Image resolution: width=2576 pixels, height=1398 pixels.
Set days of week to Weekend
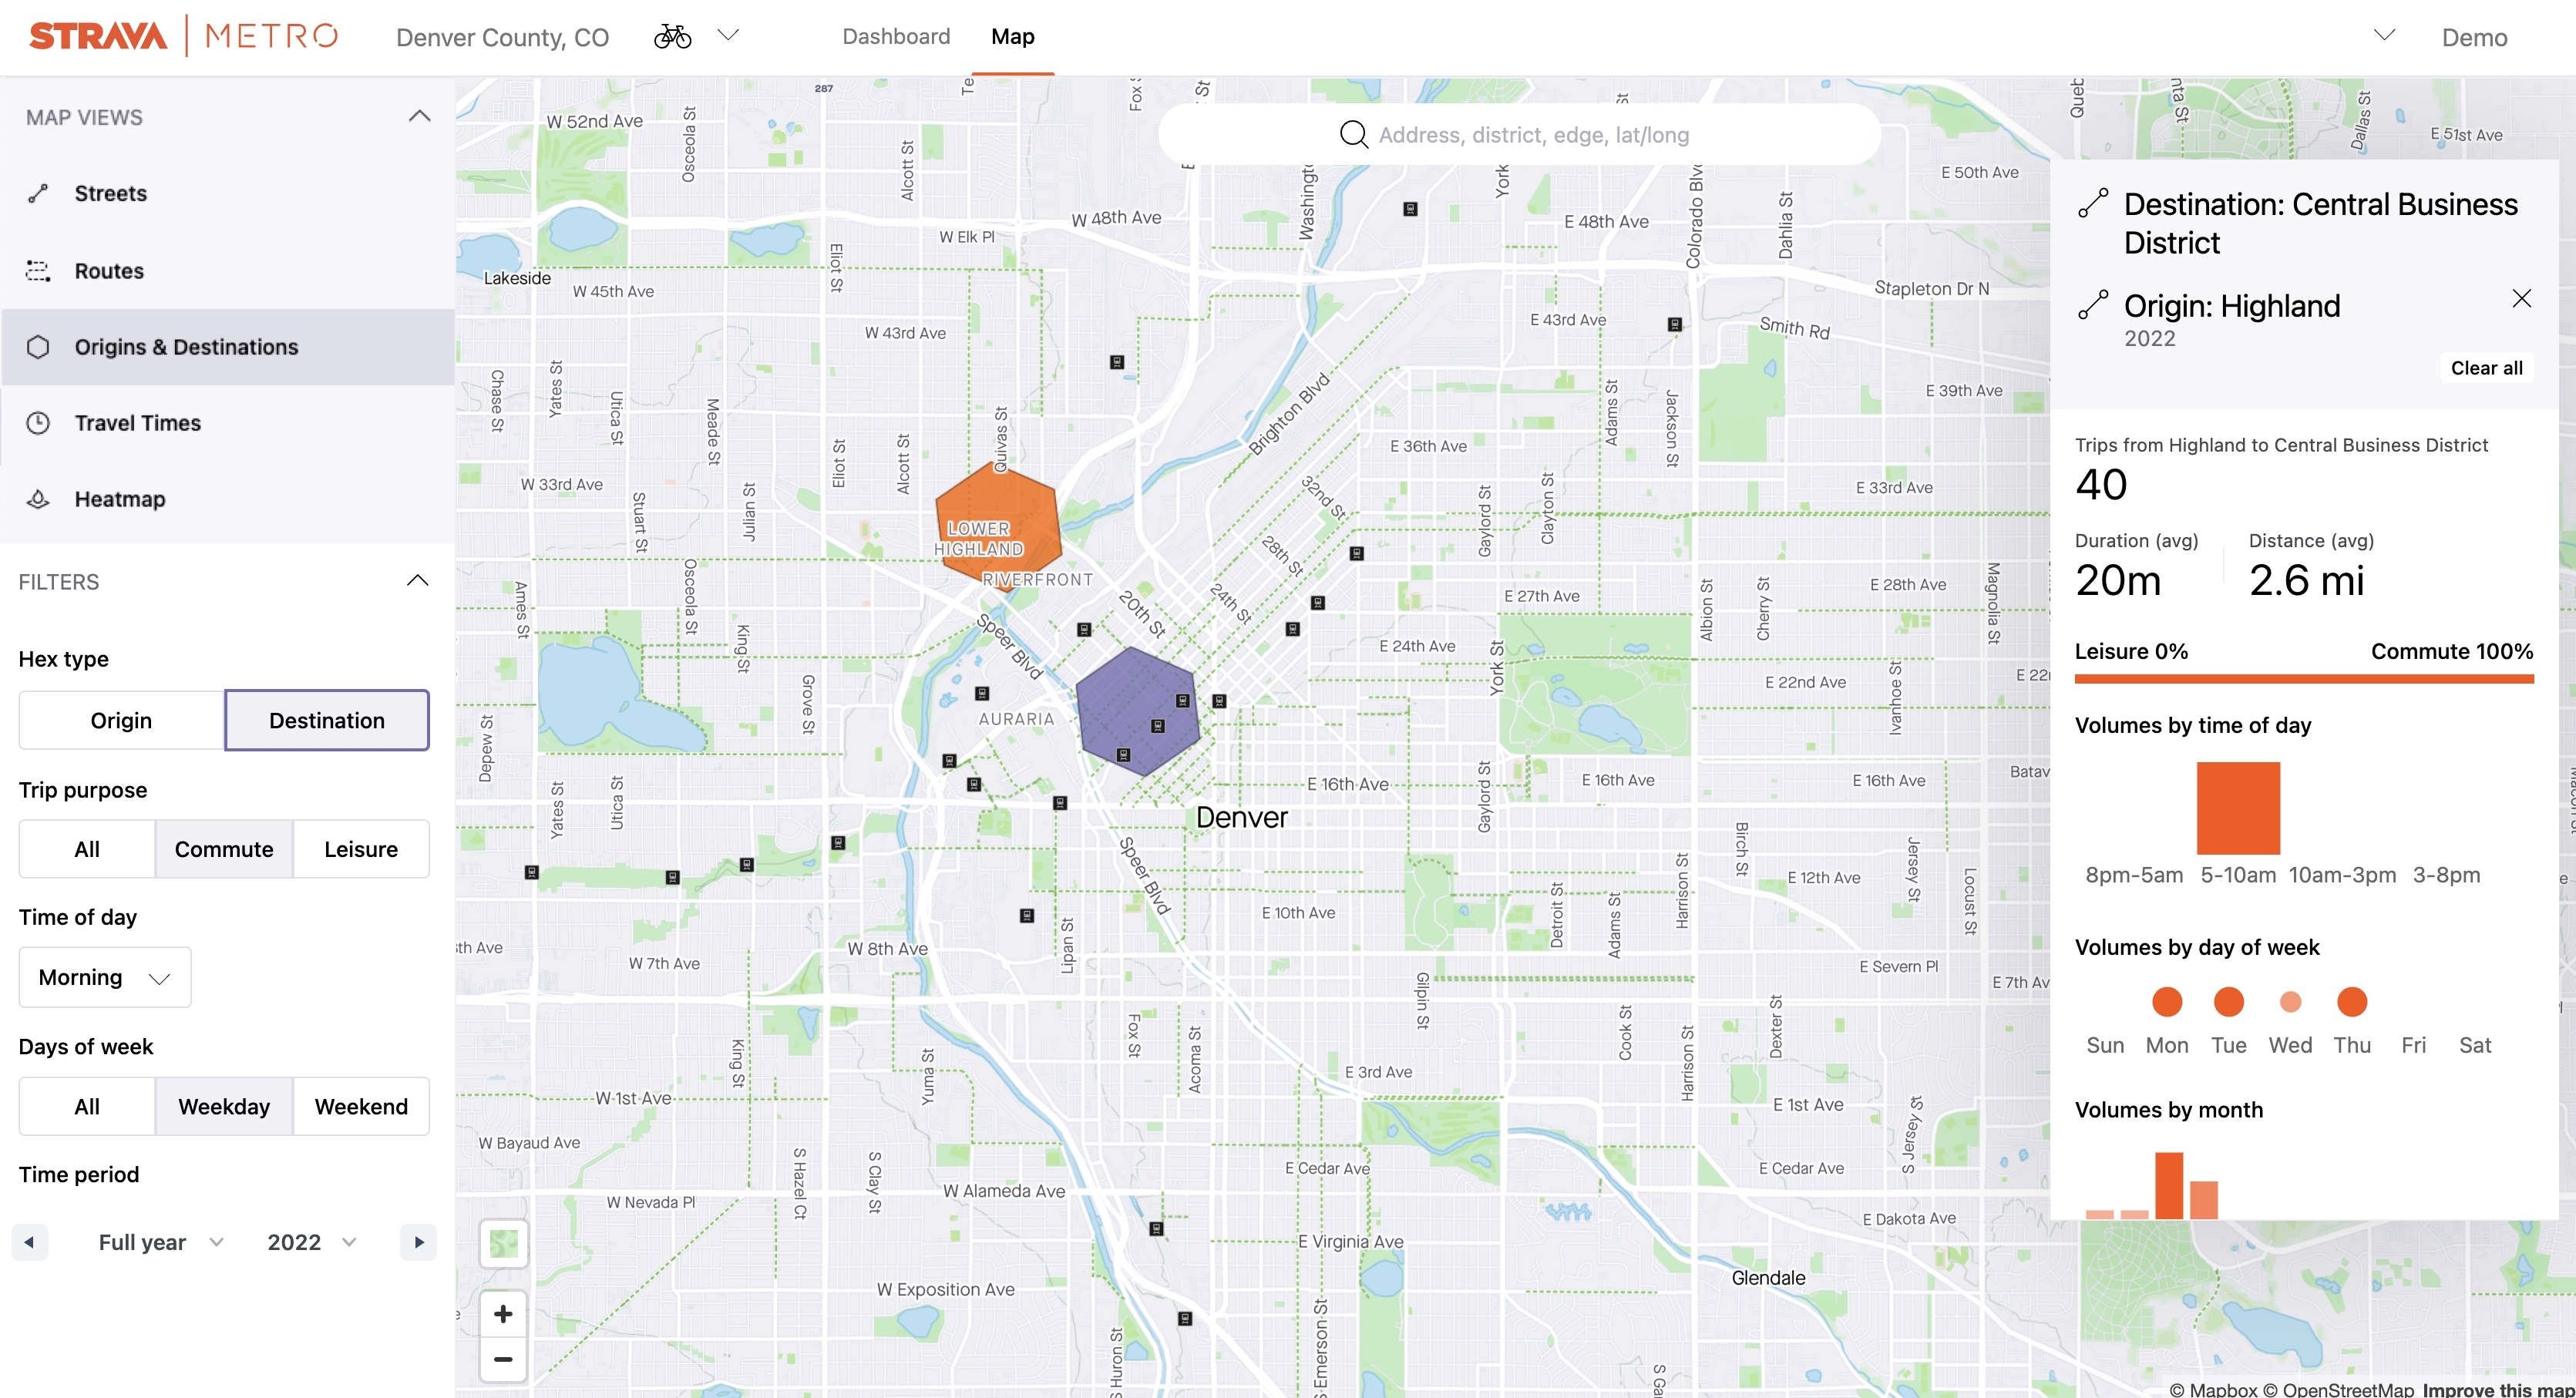[361, 1106]
